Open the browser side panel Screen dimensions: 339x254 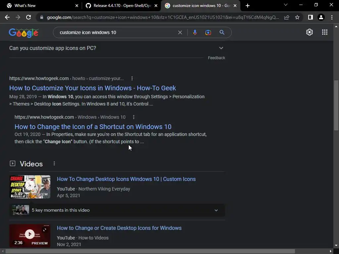(x=311, y=17)
